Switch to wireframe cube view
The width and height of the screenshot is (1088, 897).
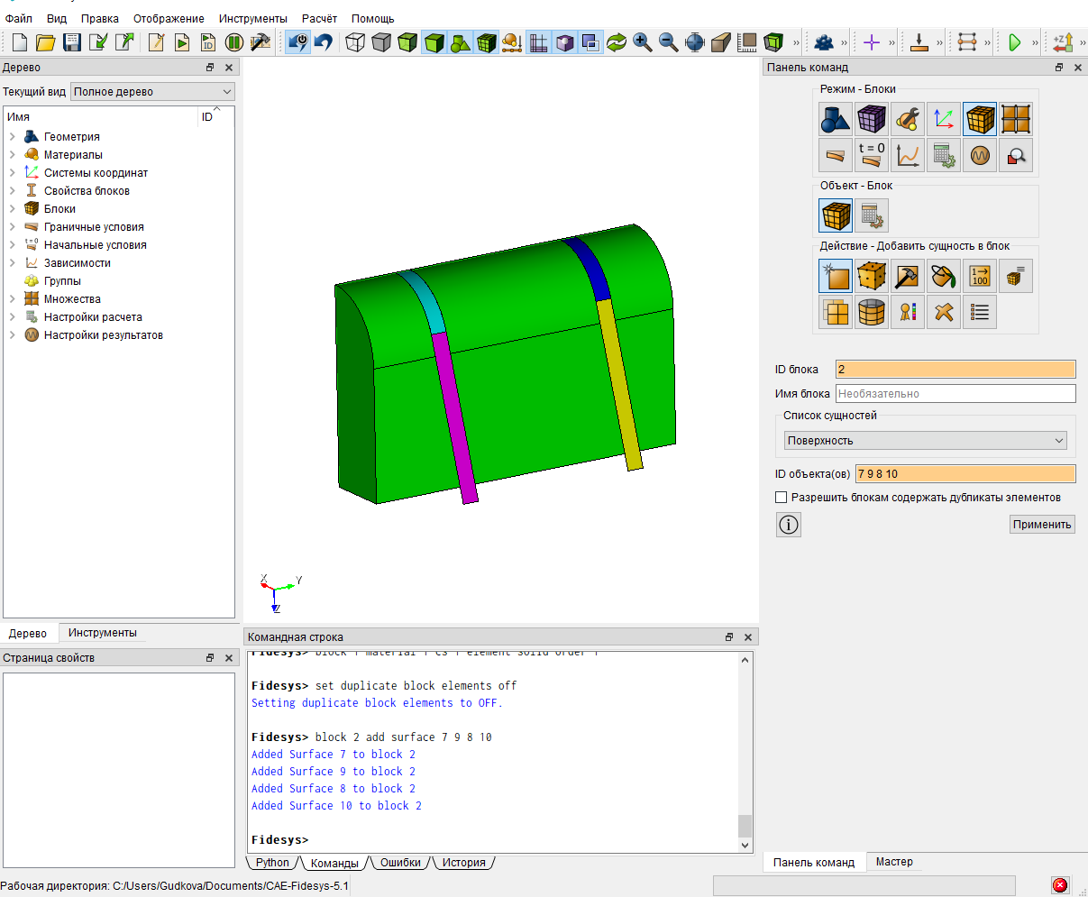pyautogui.click(x=355, y=42)
